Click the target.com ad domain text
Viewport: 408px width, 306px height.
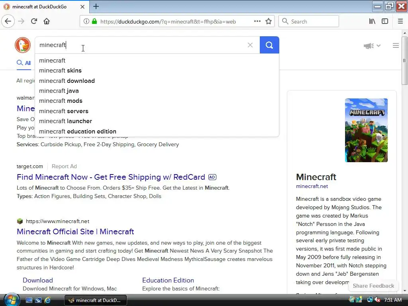tap(29, 166)
